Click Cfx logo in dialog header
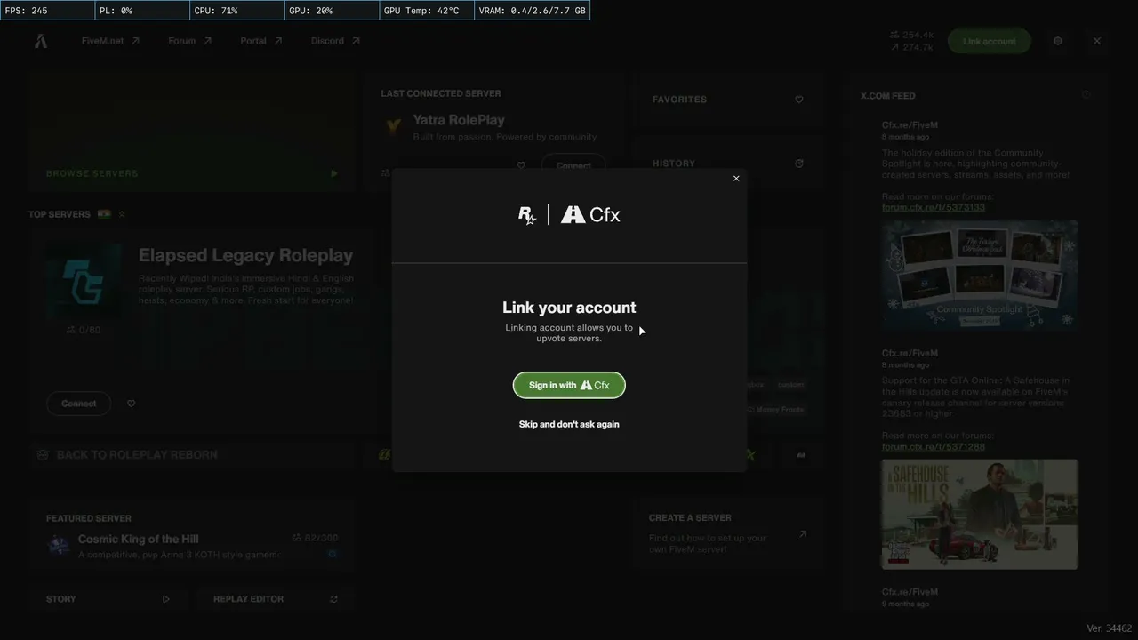The height and width of the screenshot is (640, 1138). click(x=591, y=214)
